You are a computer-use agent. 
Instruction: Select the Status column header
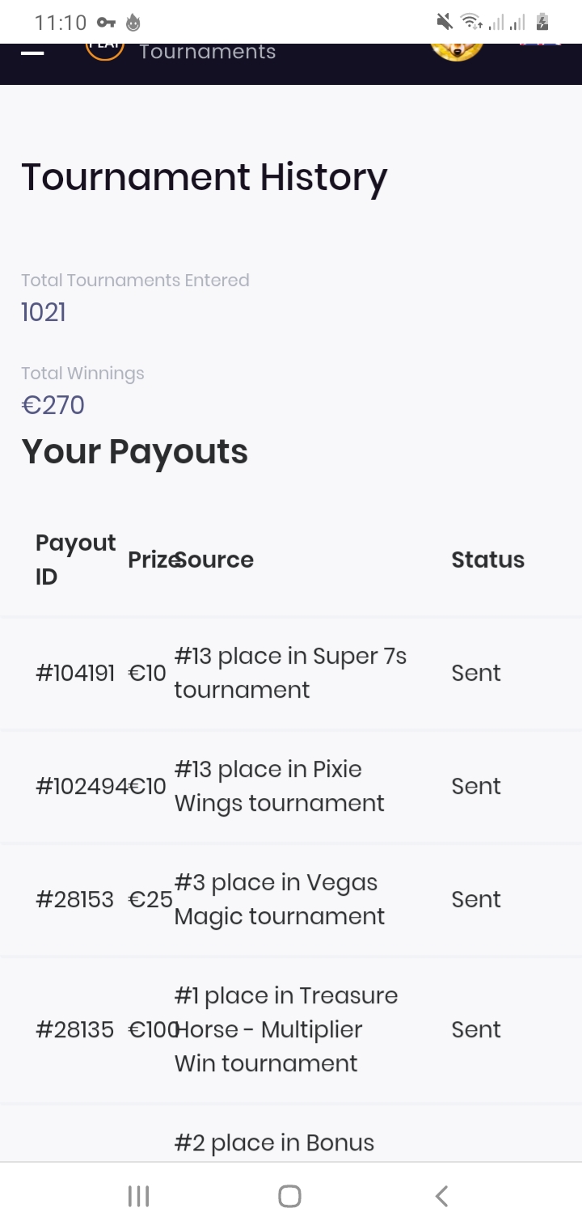point(487,560)
